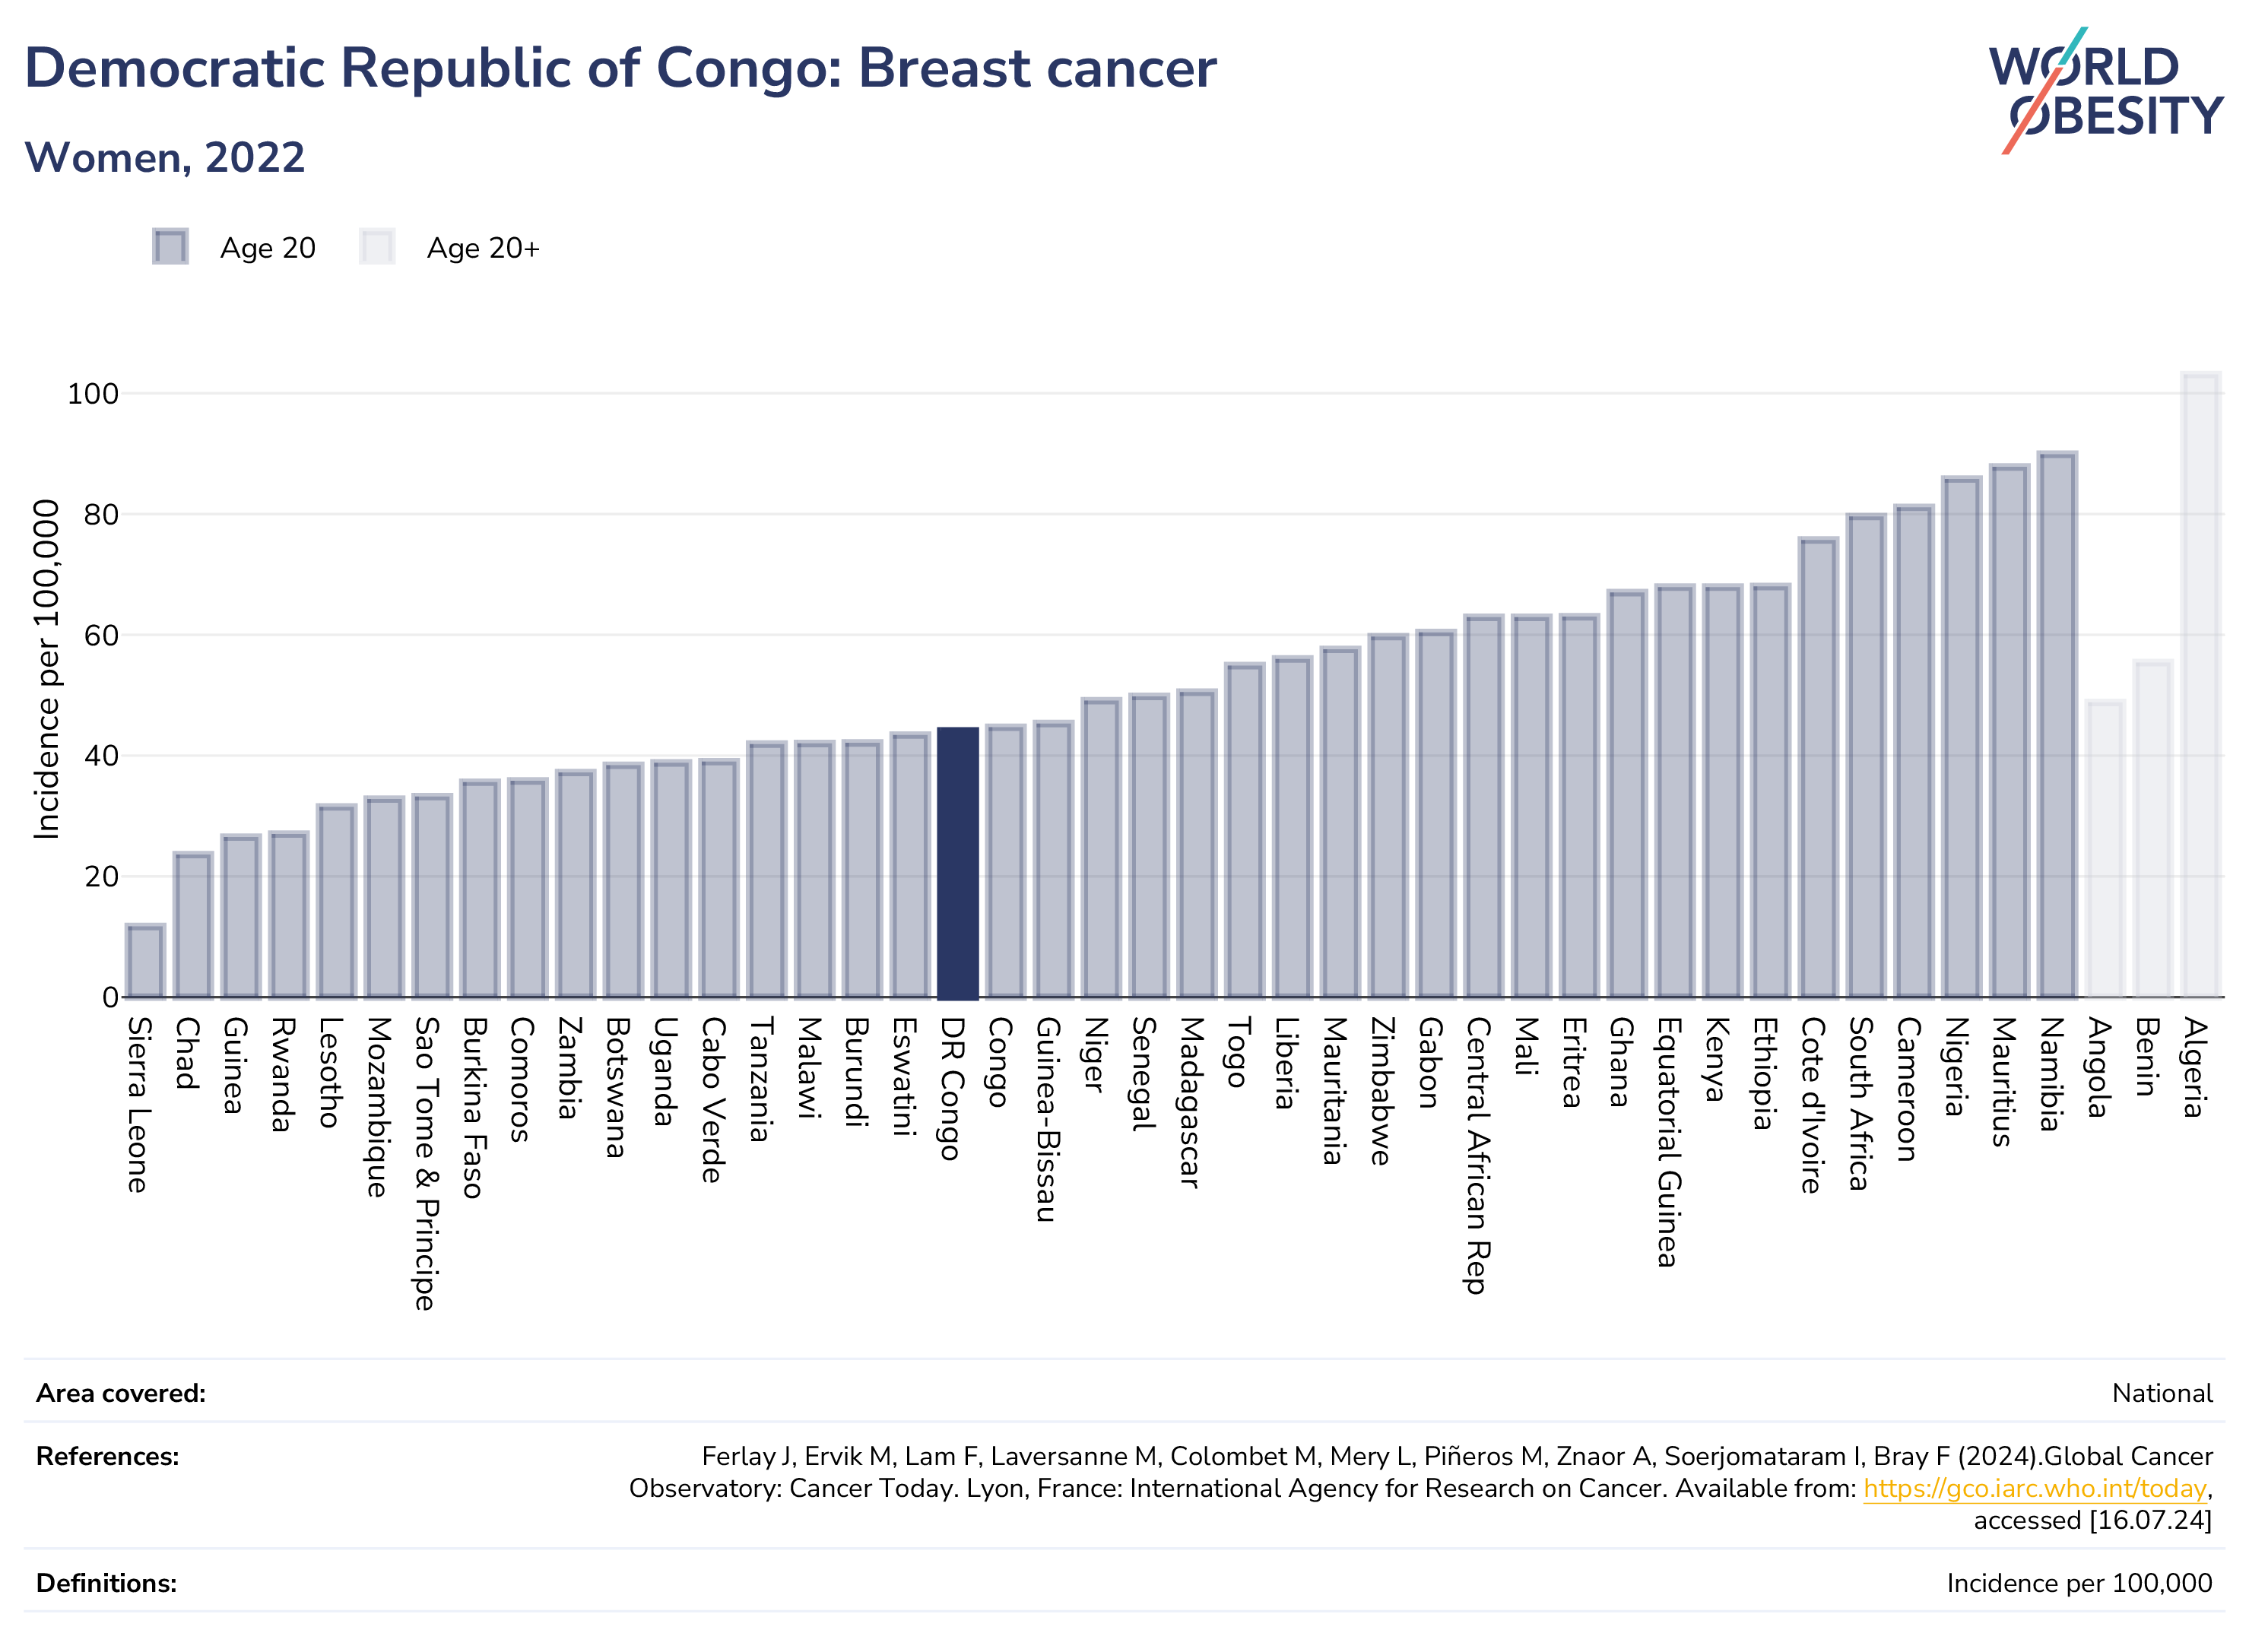Image resolution: width=2249 pixels, height=1652 pixels.
Task: Click the Namibia bar
Action: pyautogui.click(x=2057, y=725)
